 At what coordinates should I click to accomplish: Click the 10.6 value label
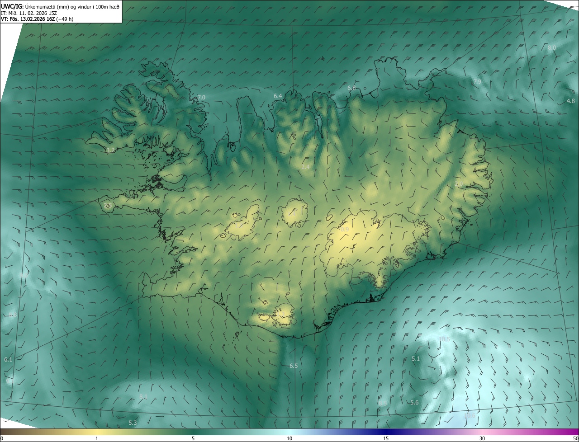tap(470, 415)
